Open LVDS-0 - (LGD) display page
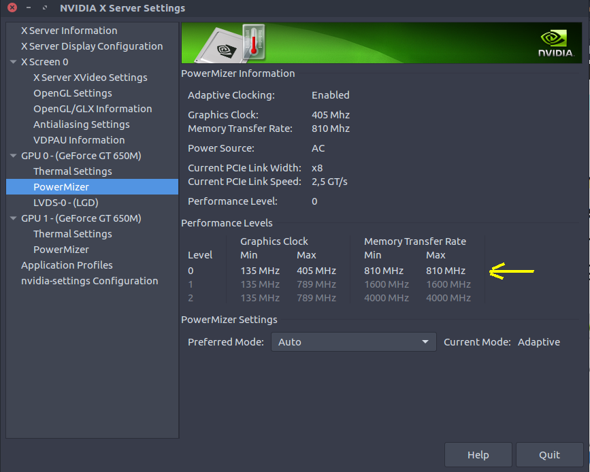Screen dimensions: 590x472 tap(66, 203)
